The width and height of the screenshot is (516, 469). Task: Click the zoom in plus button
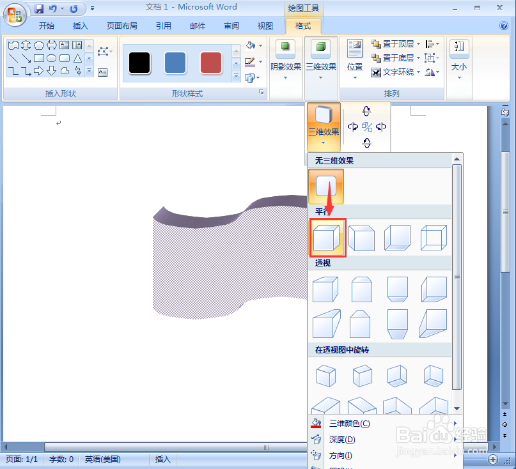[492, 459]
